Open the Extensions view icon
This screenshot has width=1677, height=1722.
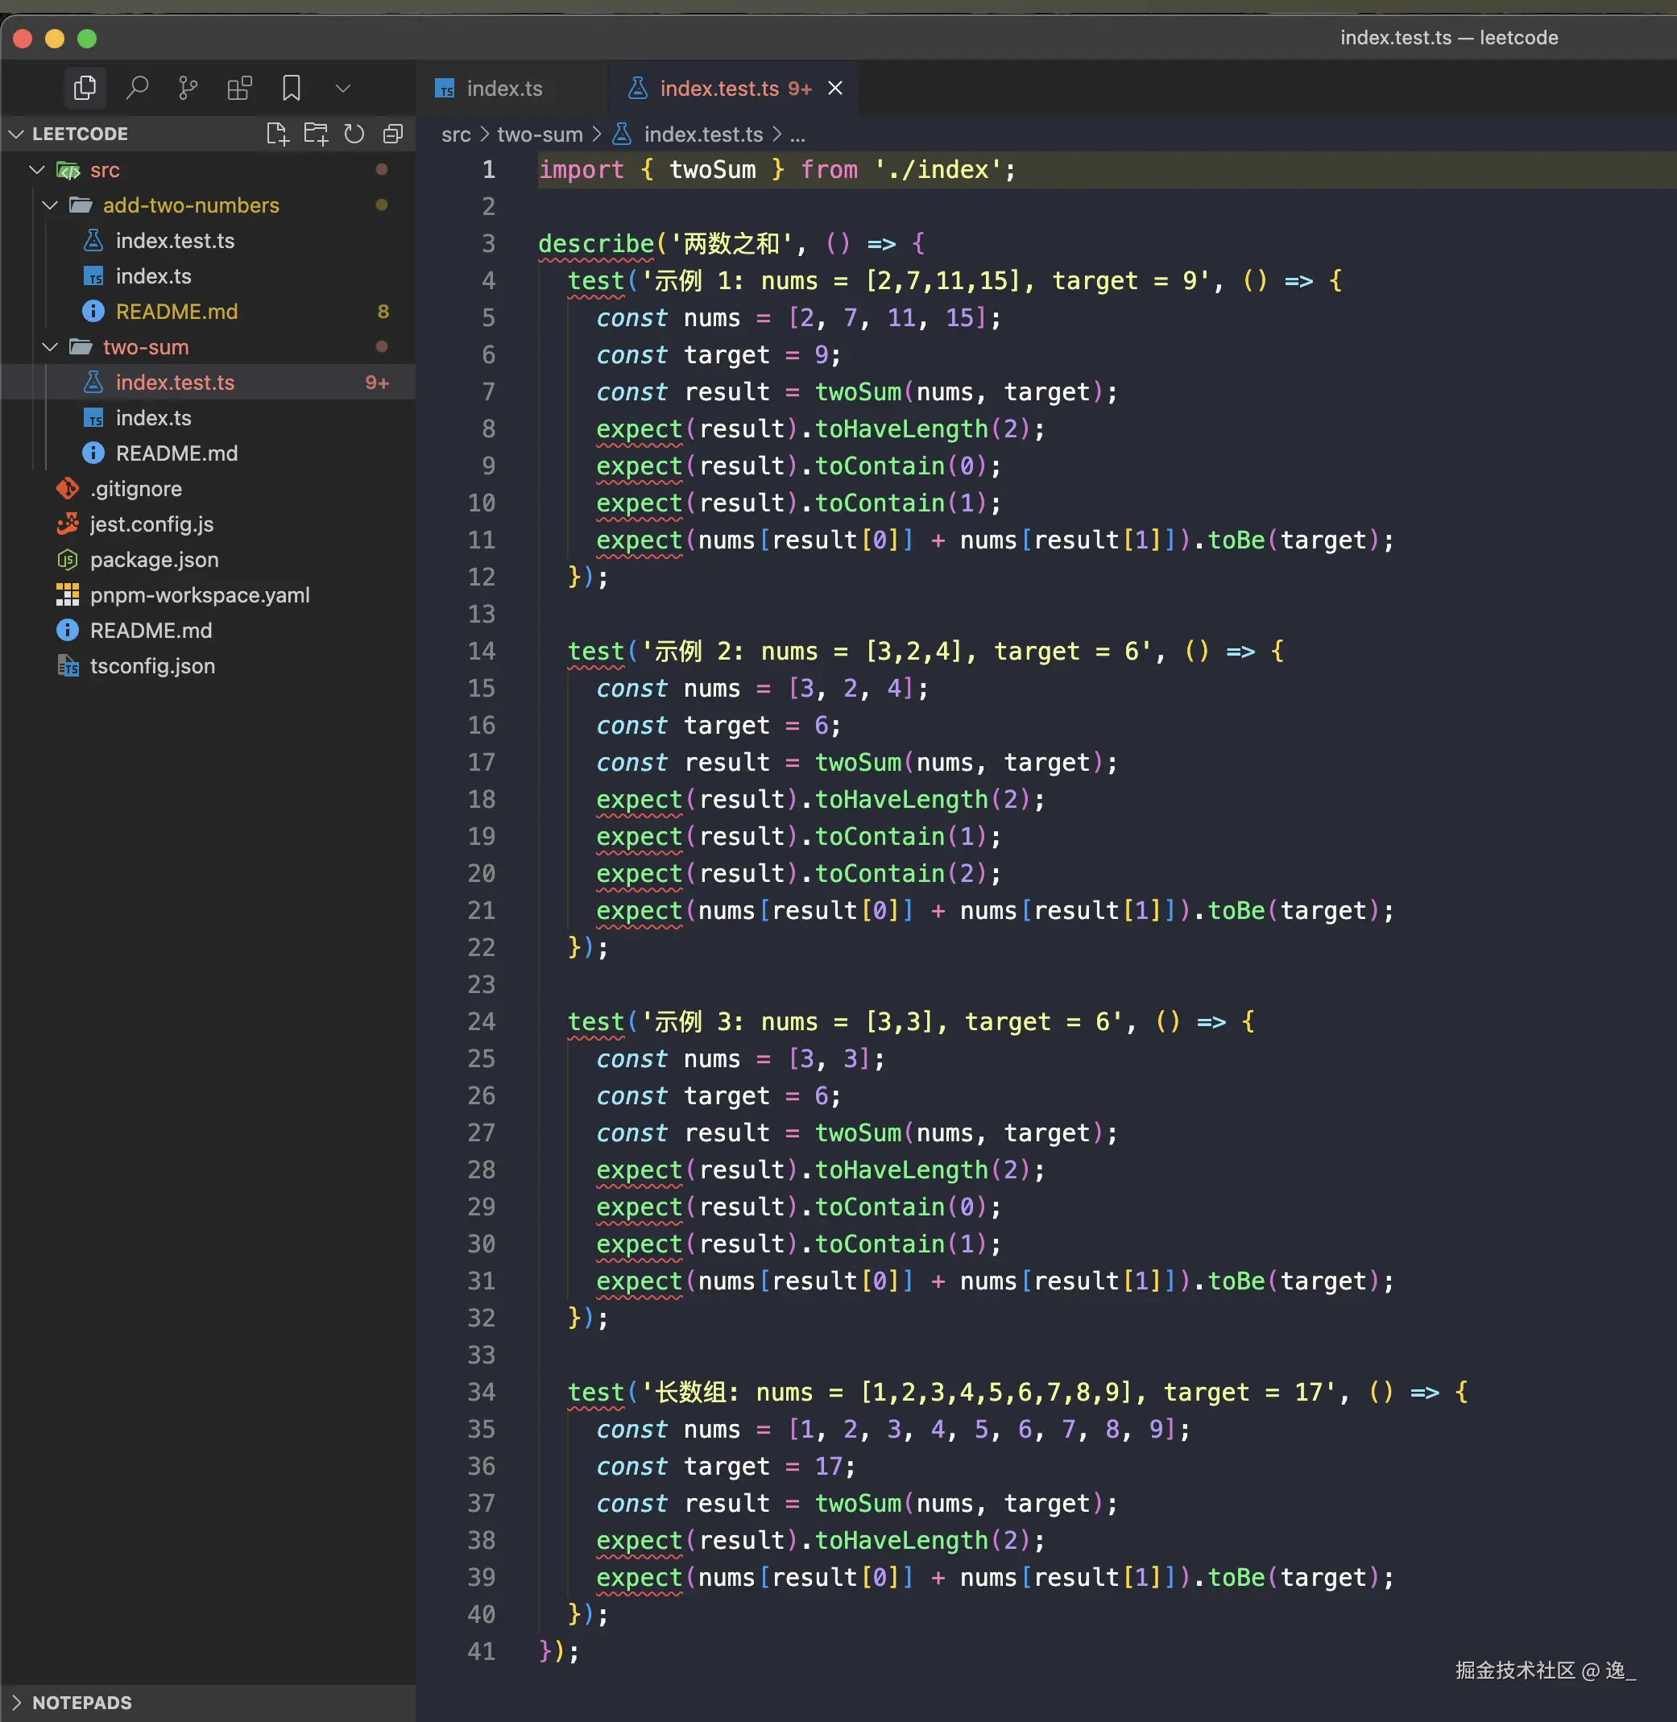(239, 88)
